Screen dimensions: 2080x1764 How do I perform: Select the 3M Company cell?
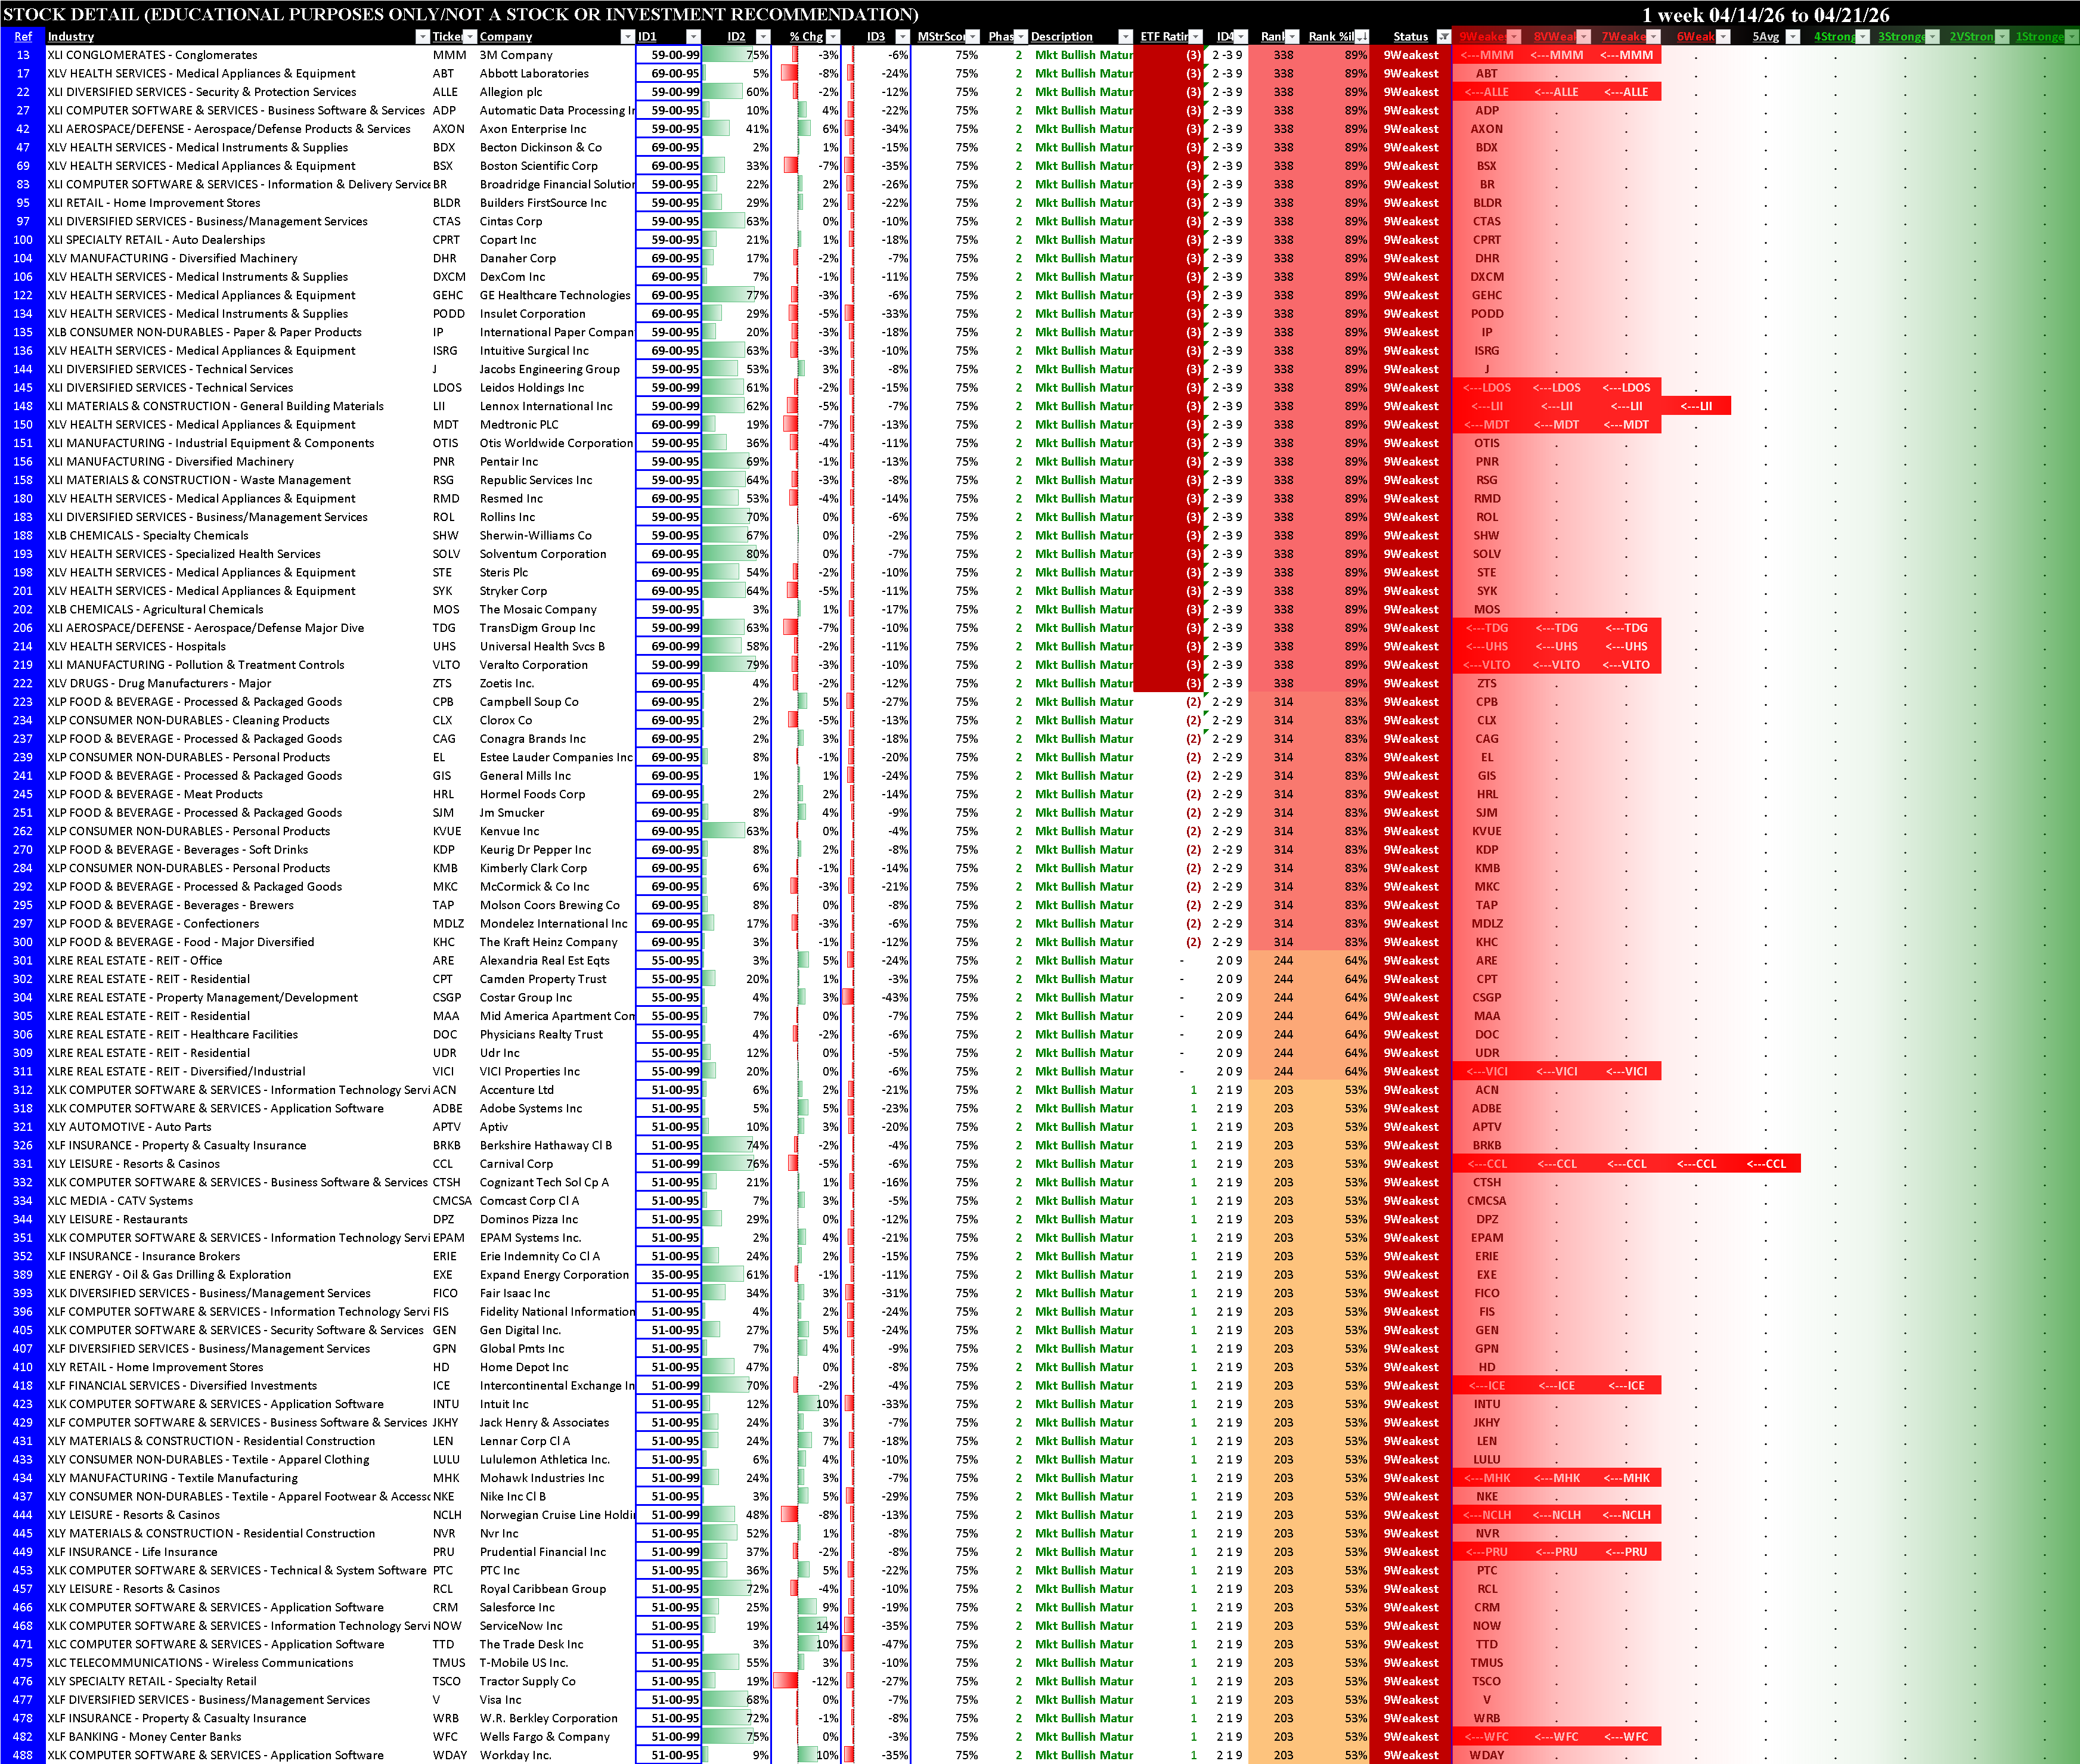[515, 55]
